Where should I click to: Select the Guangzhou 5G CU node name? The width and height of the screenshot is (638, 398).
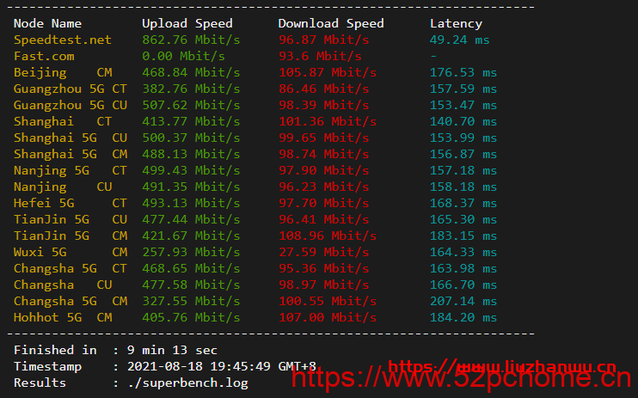(71, 105)
